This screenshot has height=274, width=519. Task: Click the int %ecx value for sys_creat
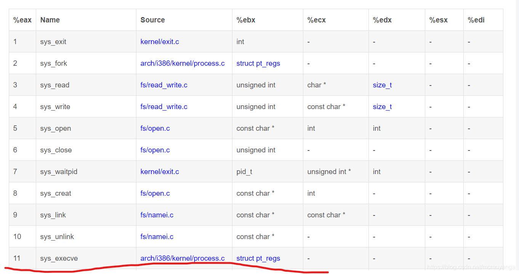pos(311,193)
